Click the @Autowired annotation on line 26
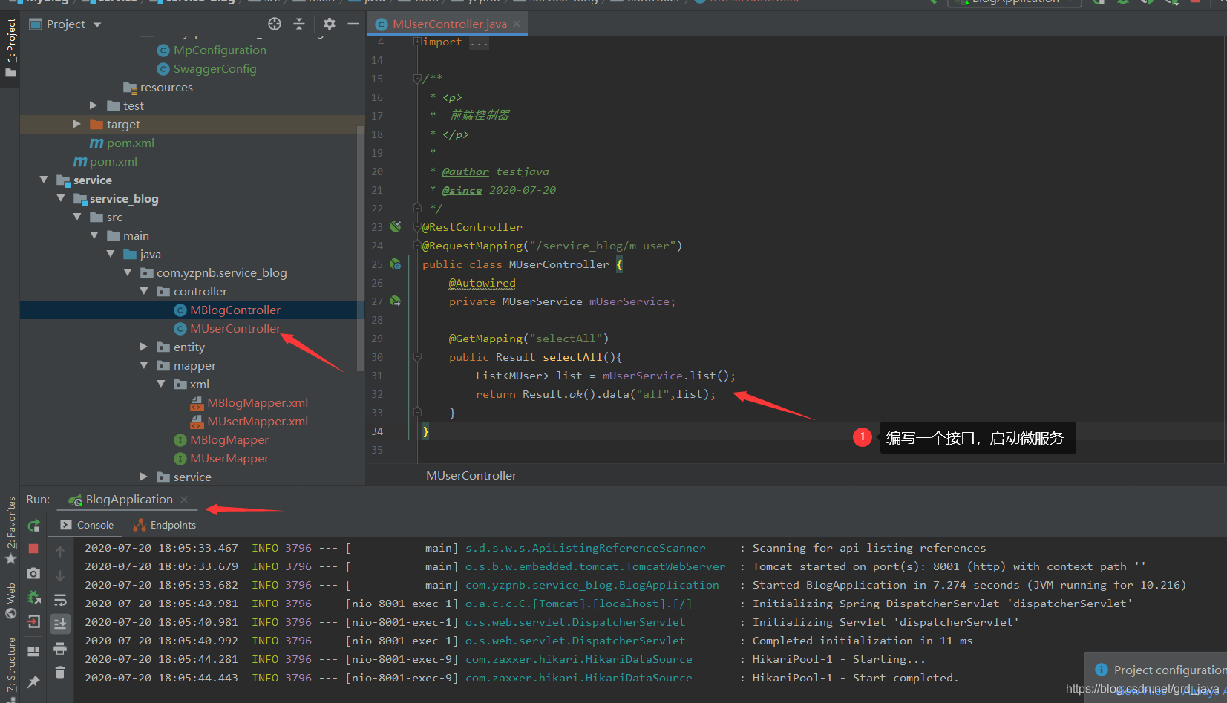The width and height of the screenshot is (1227, 703). pyautogui.click(x=482, y=283)
